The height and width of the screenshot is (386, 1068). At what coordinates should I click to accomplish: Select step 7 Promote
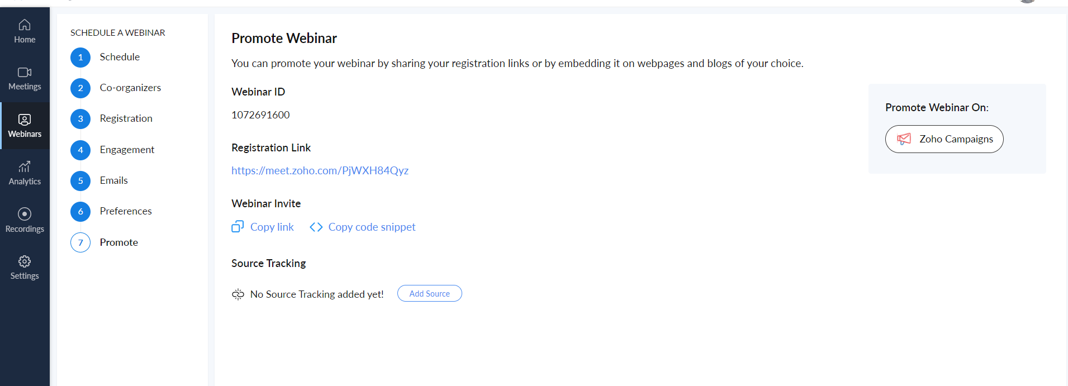pos(118,242)
